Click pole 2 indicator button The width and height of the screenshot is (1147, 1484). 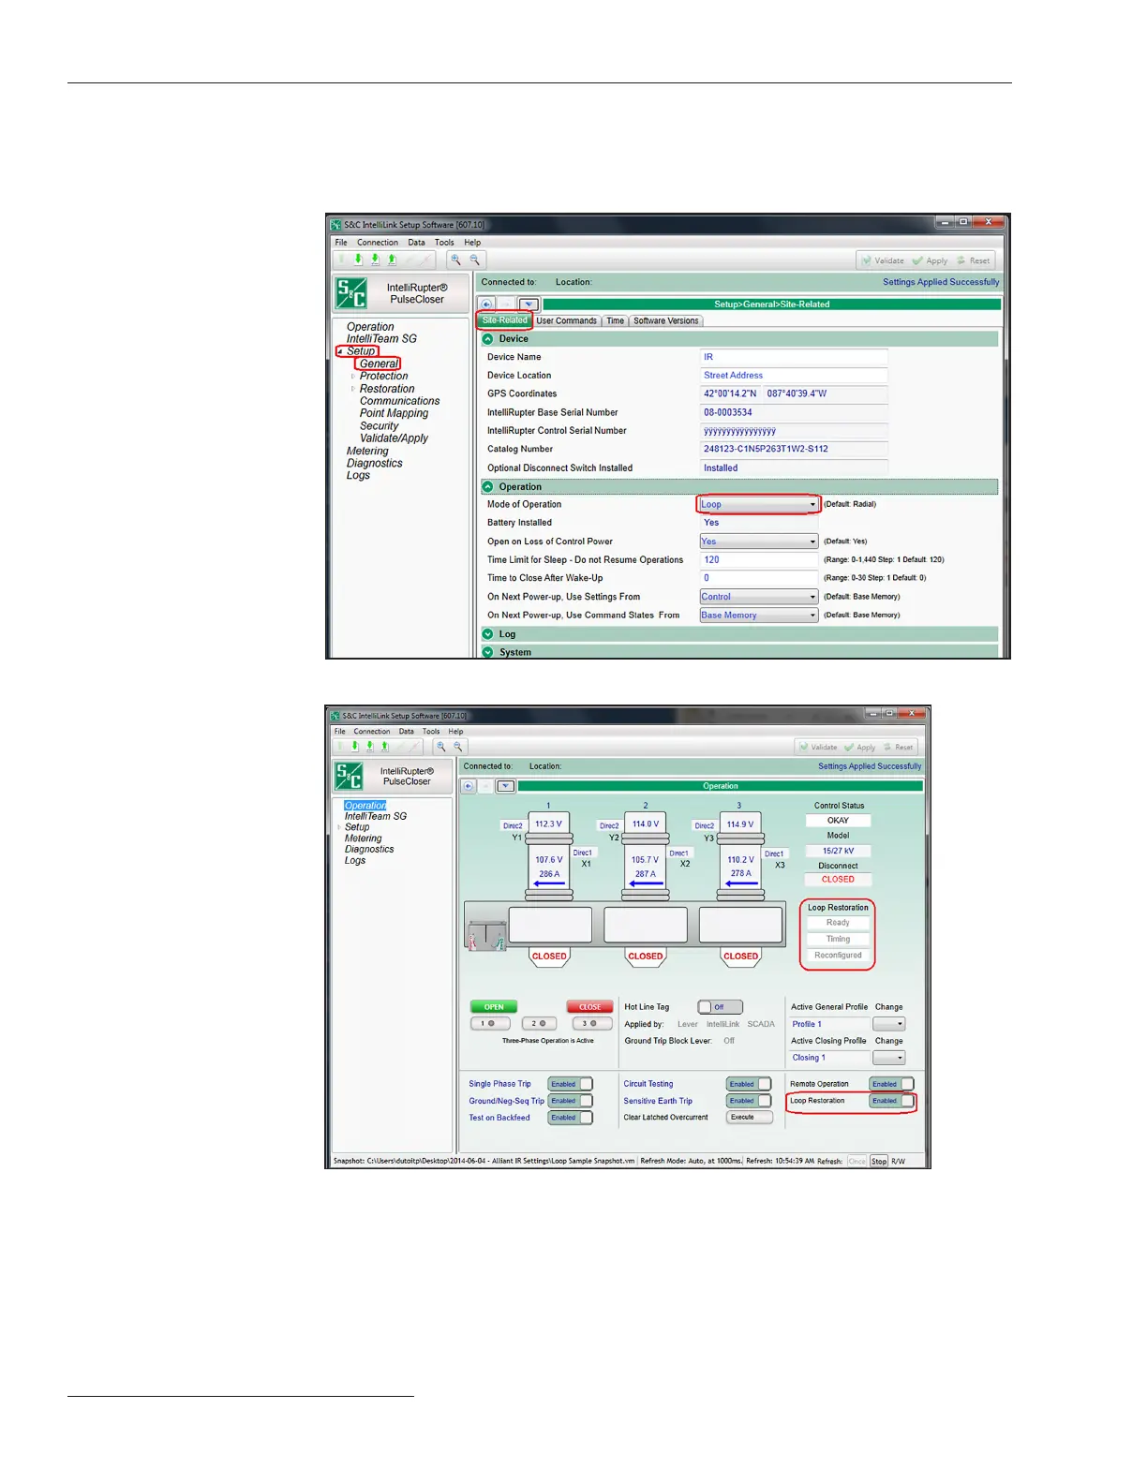pyautogui.click(x=540, y=1024)
